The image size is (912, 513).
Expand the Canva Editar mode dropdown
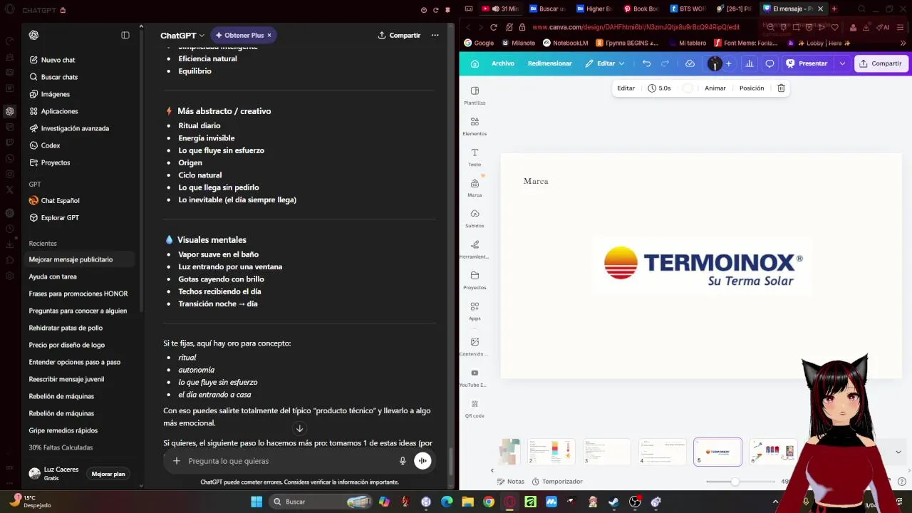pyautogui.click(x=605, y=63)
